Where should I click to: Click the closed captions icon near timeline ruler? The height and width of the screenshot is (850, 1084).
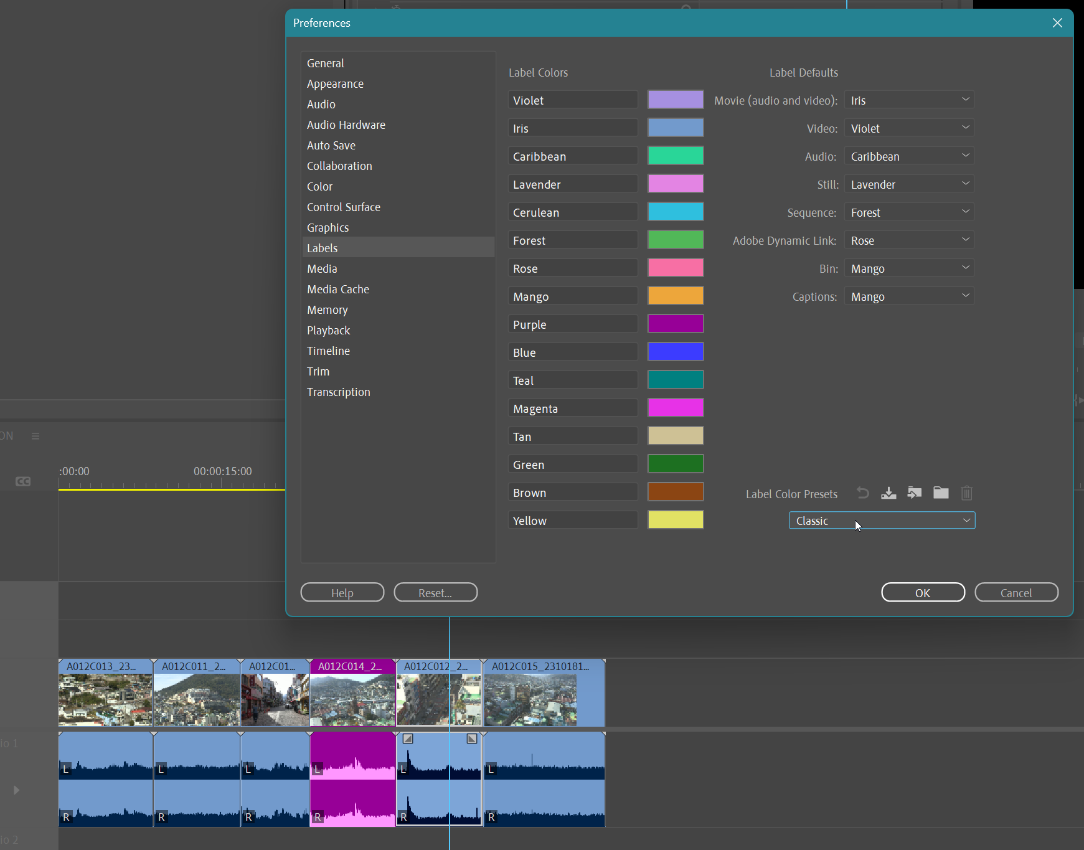(x=22, y=481)
